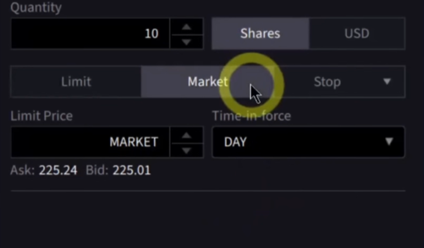
Task: Click the Time-in-force label
Action: click(x=251, y=116)
